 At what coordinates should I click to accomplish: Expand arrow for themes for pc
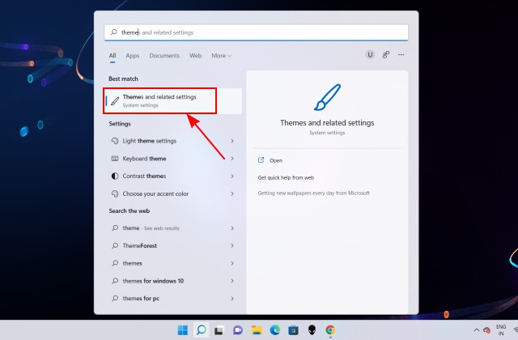click(232, 299)
